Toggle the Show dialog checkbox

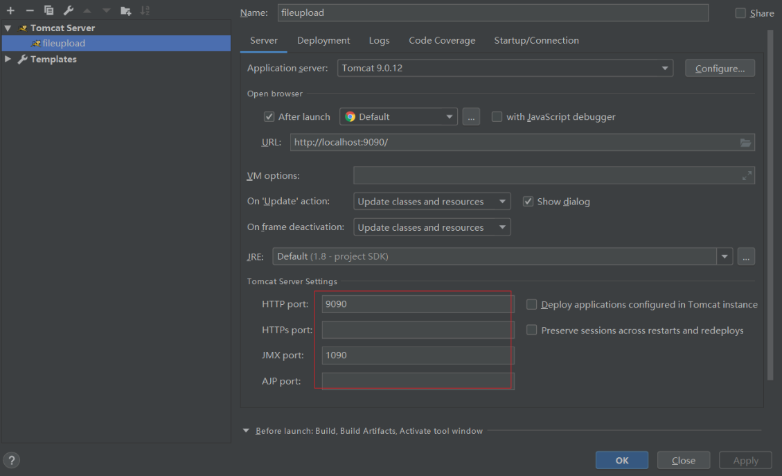coord(528,202)
